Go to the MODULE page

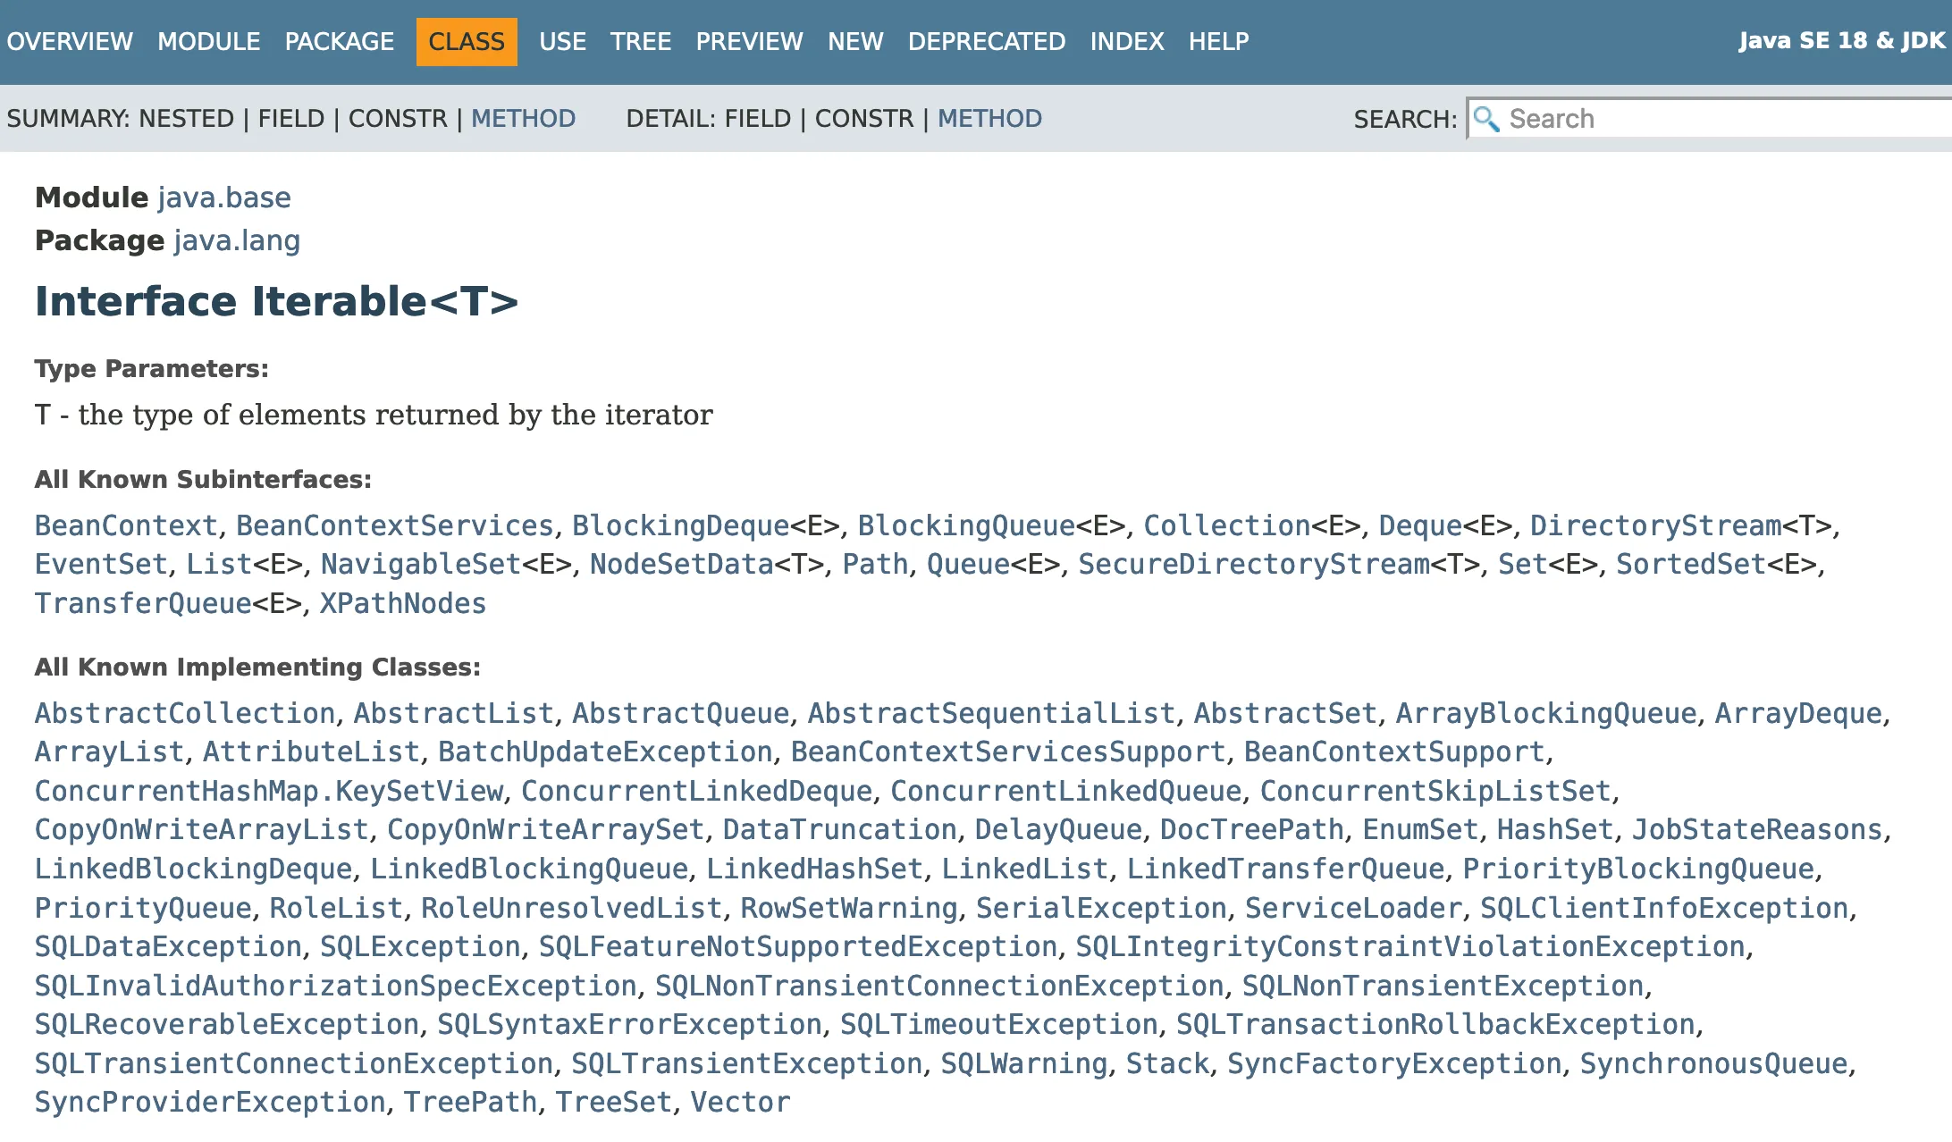click(x=209, y=41)
